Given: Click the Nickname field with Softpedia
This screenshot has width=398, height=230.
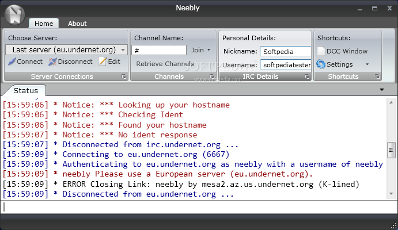Looking at the screenshot, I should point(286,52).
